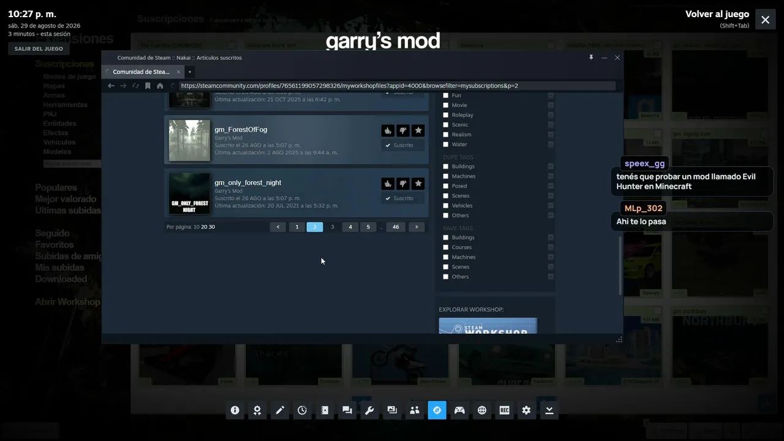Check the Realism tag filter

tap(446, 135)
